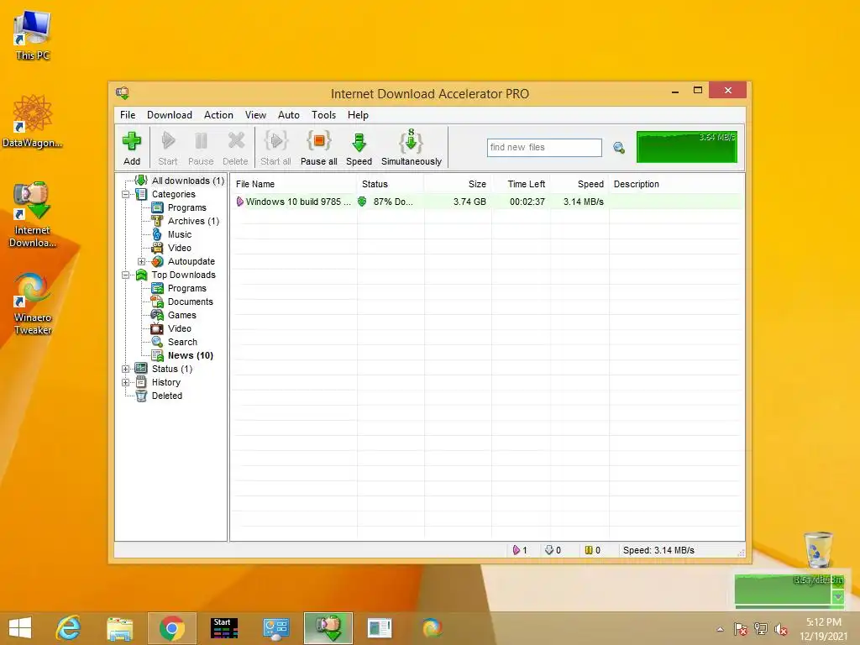
Task: Open Documents under Top Downloads
Action: click(191, 302)
